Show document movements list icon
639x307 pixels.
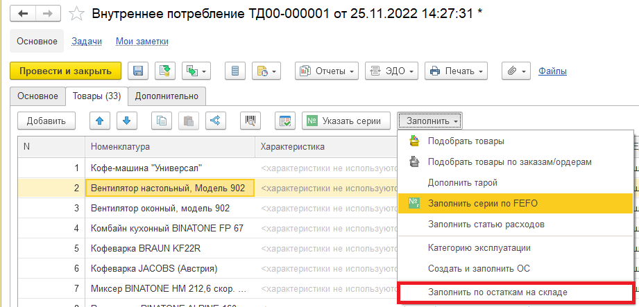tap(235, 71)
